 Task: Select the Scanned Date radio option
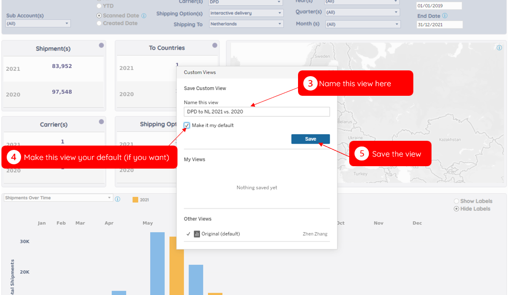pos(99,16)
